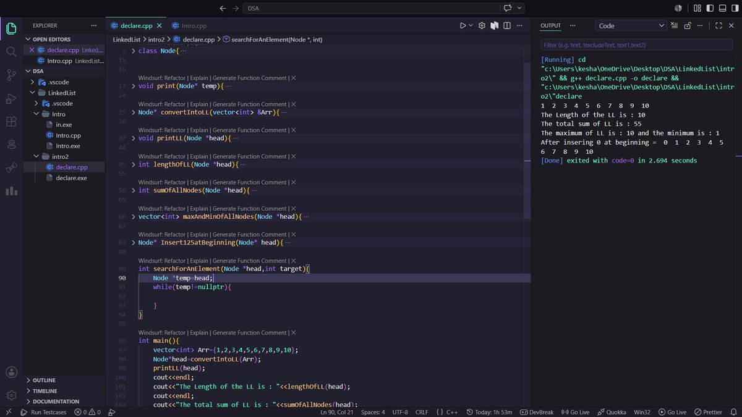Open the Code output channel dropdown
Viewport: 742px width, 417px height.
631,26
